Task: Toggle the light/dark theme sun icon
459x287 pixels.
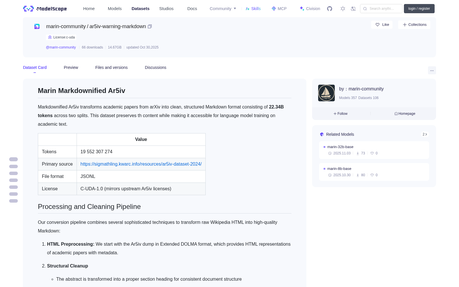Action: 343,9
